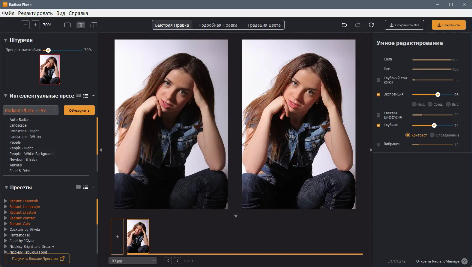The image size is (472, 267).
Task: Uncheck the Глубина checkbox
Action: (x=378, y=125)
